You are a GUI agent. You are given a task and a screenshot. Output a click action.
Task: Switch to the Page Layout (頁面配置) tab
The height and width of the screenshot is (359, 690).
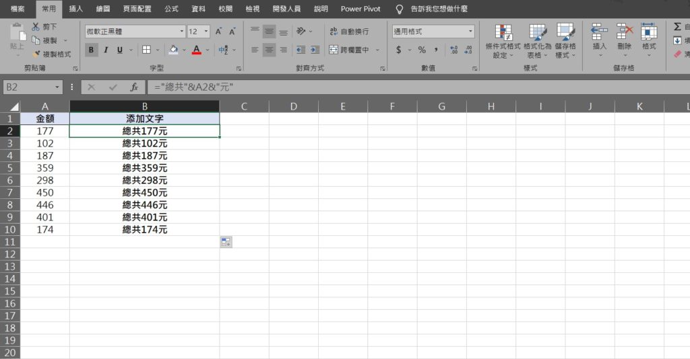137,9
